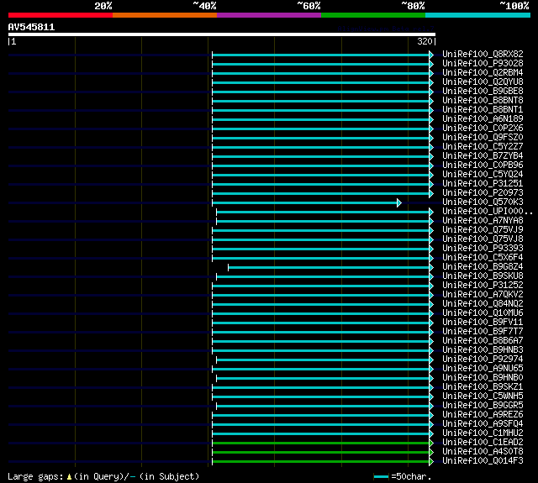Viewport: 538px width, 483px height.
Task: Select the UniRef100_A9NU65 label
Action: point(483,369)
